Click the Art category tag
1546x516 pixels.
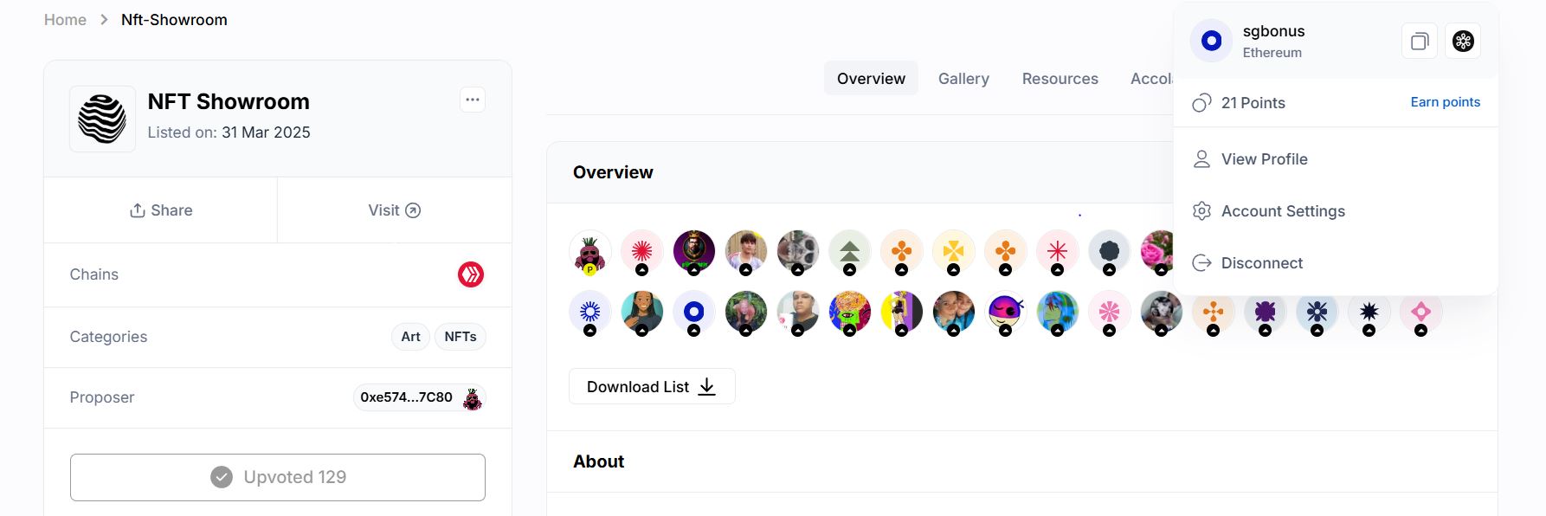coord(411,337)
